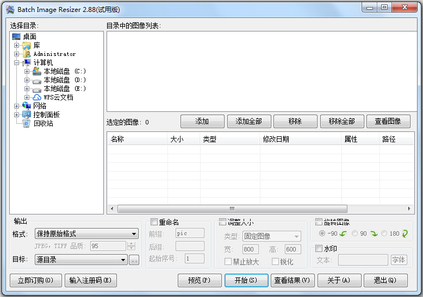Sort by the 路径 column header
The width and height of the screenshot is (423, 297).
click(396, 139)
